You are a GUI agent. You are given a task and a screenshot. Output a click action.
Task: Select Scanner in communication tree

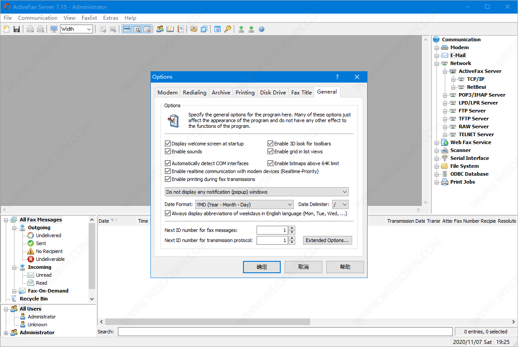[460, 150]
